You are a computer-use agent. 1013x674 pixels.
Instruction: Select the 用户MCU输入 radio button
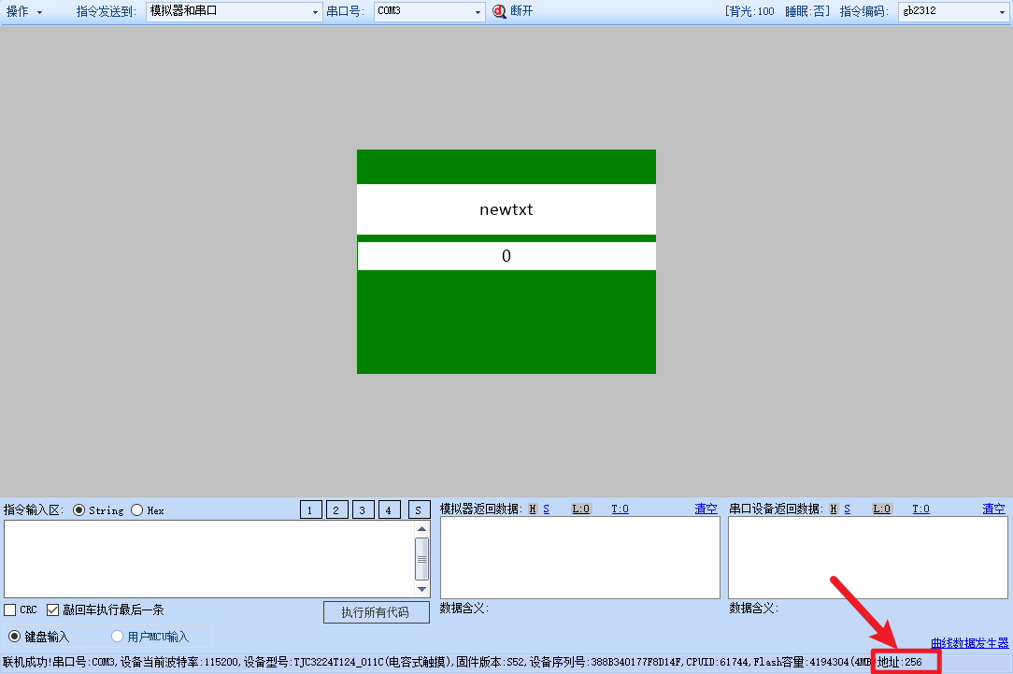pos(117,636)
